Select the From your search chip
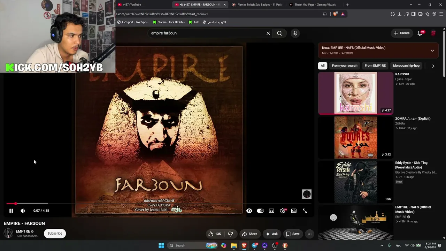The height and width of the screenshot is (251, 446). pos(345,66)
